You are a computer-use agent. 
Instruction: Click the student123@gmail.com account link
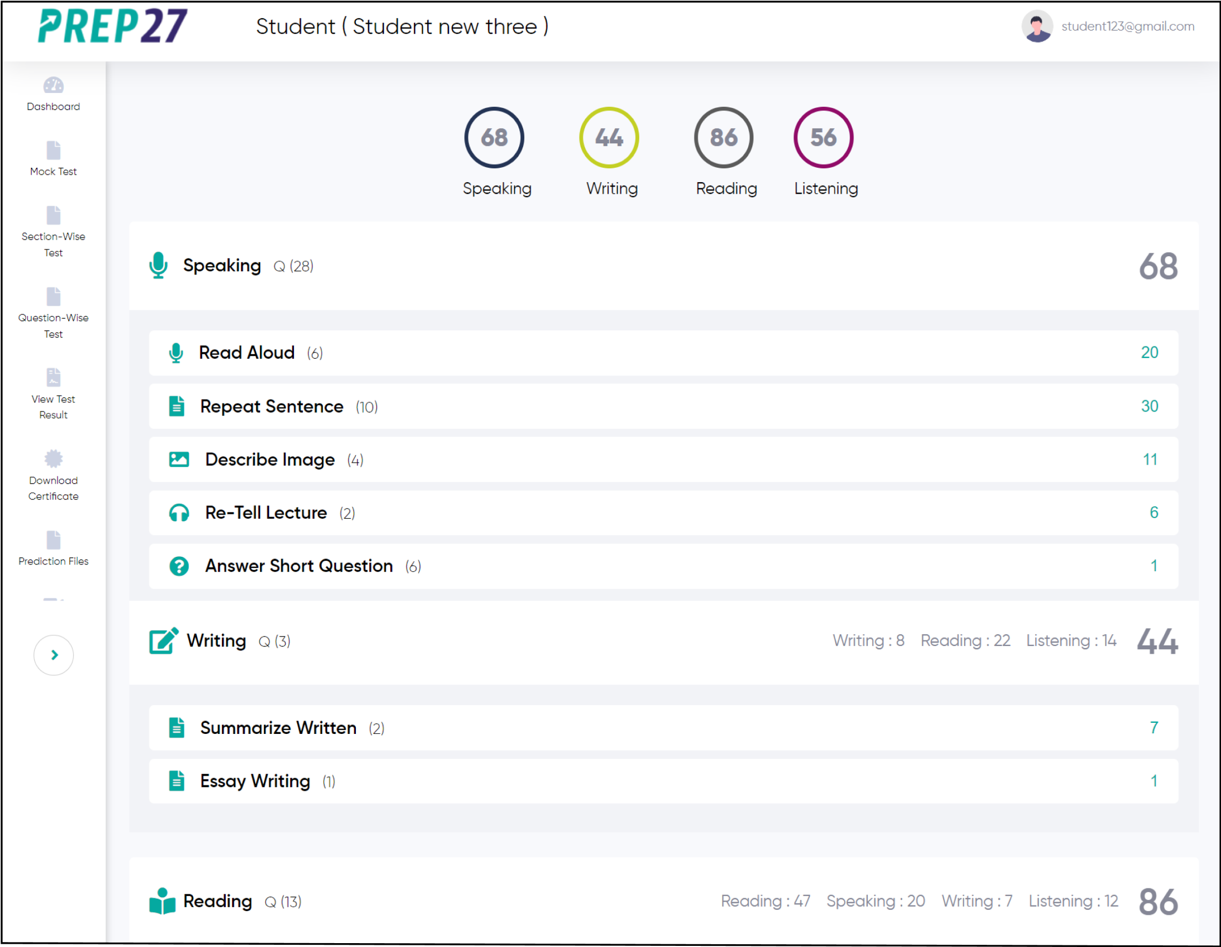1127,26
